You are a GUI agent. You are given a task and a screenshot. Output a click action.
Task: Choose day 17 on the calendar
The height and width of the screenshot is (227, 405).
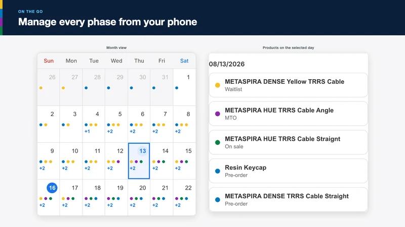(x=71, y=197)
